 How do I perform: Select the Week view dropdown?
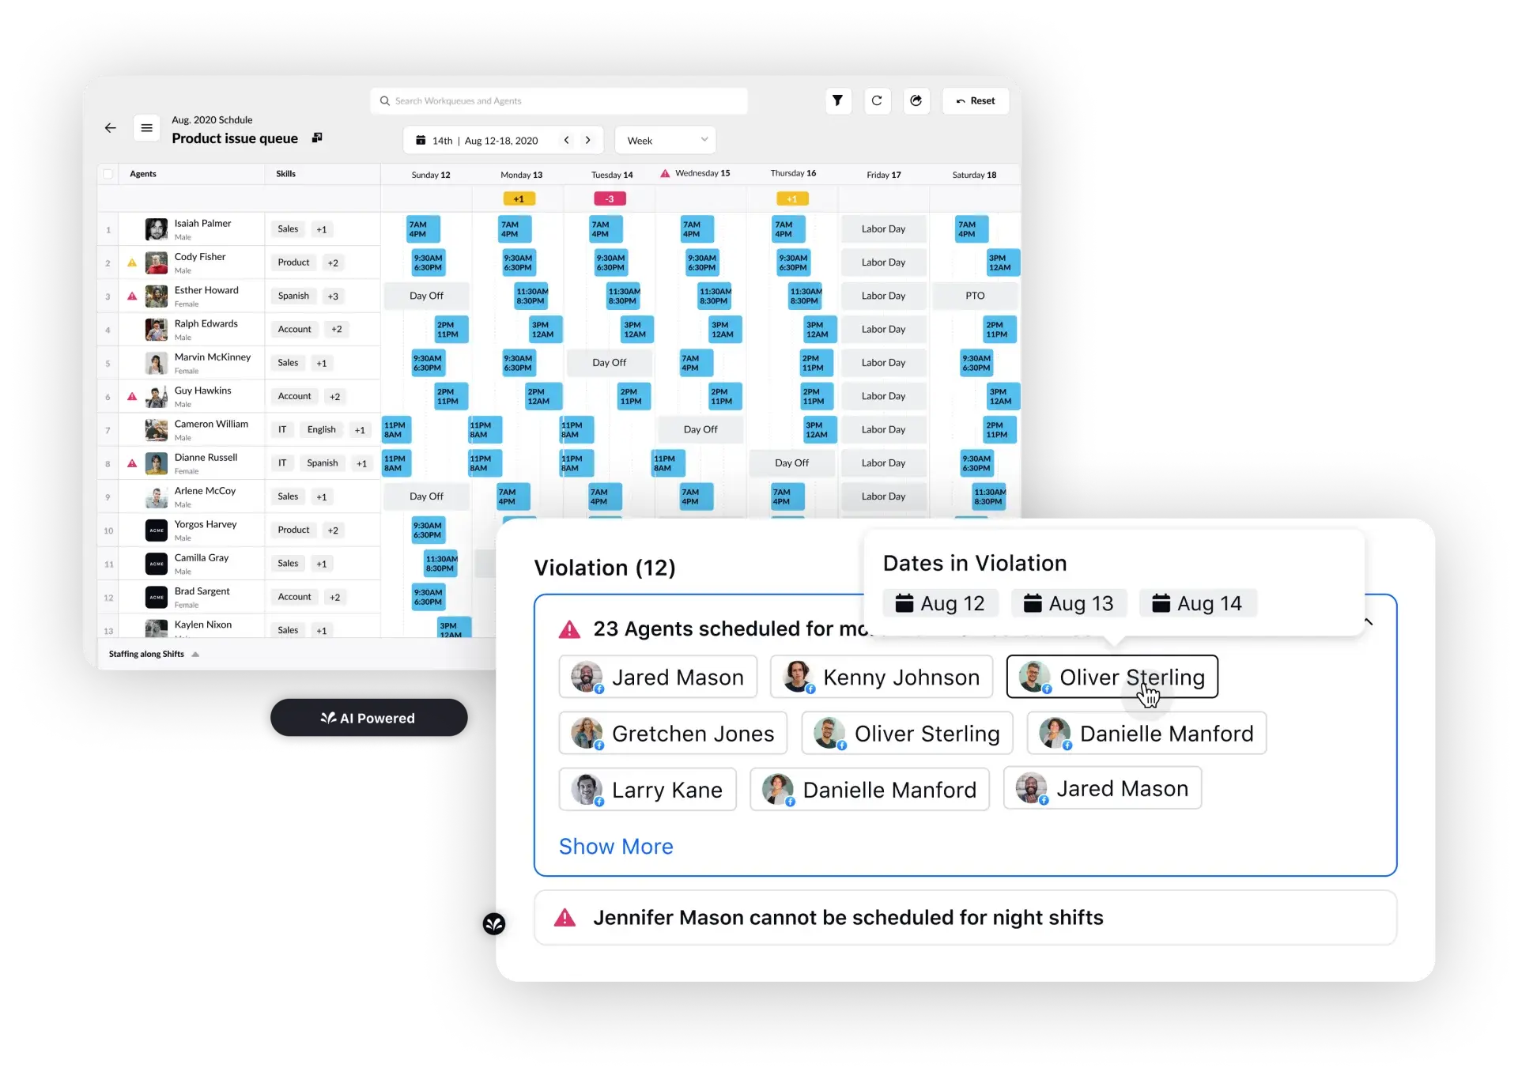pyautogui.click(x=663, y=139)
